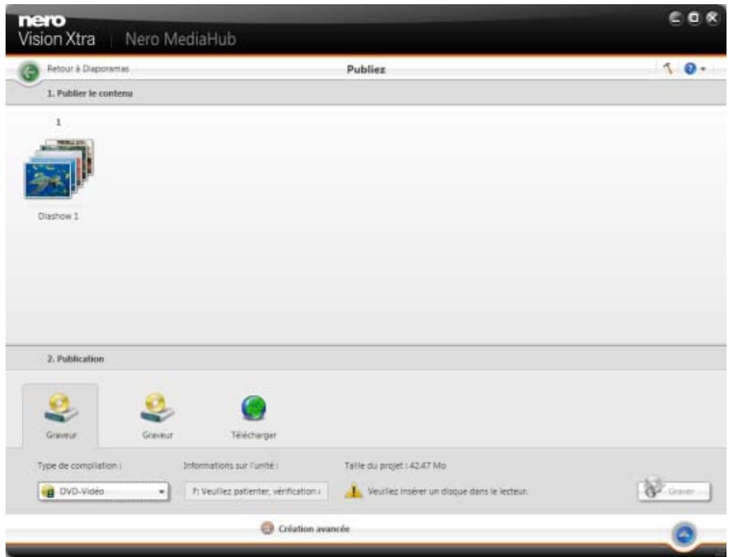730x557 pixels.
Task: Click the 2. Publication section header
Action: [76, 359]
